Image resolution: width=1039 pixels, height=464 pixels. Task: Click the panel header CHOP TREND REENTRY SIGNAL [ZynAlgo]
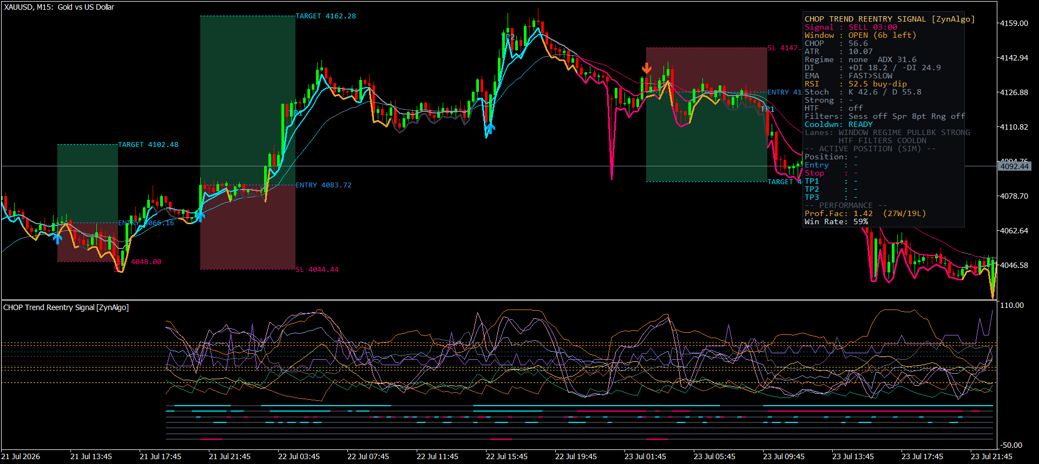pyautogui.click(x=890, y=19)
